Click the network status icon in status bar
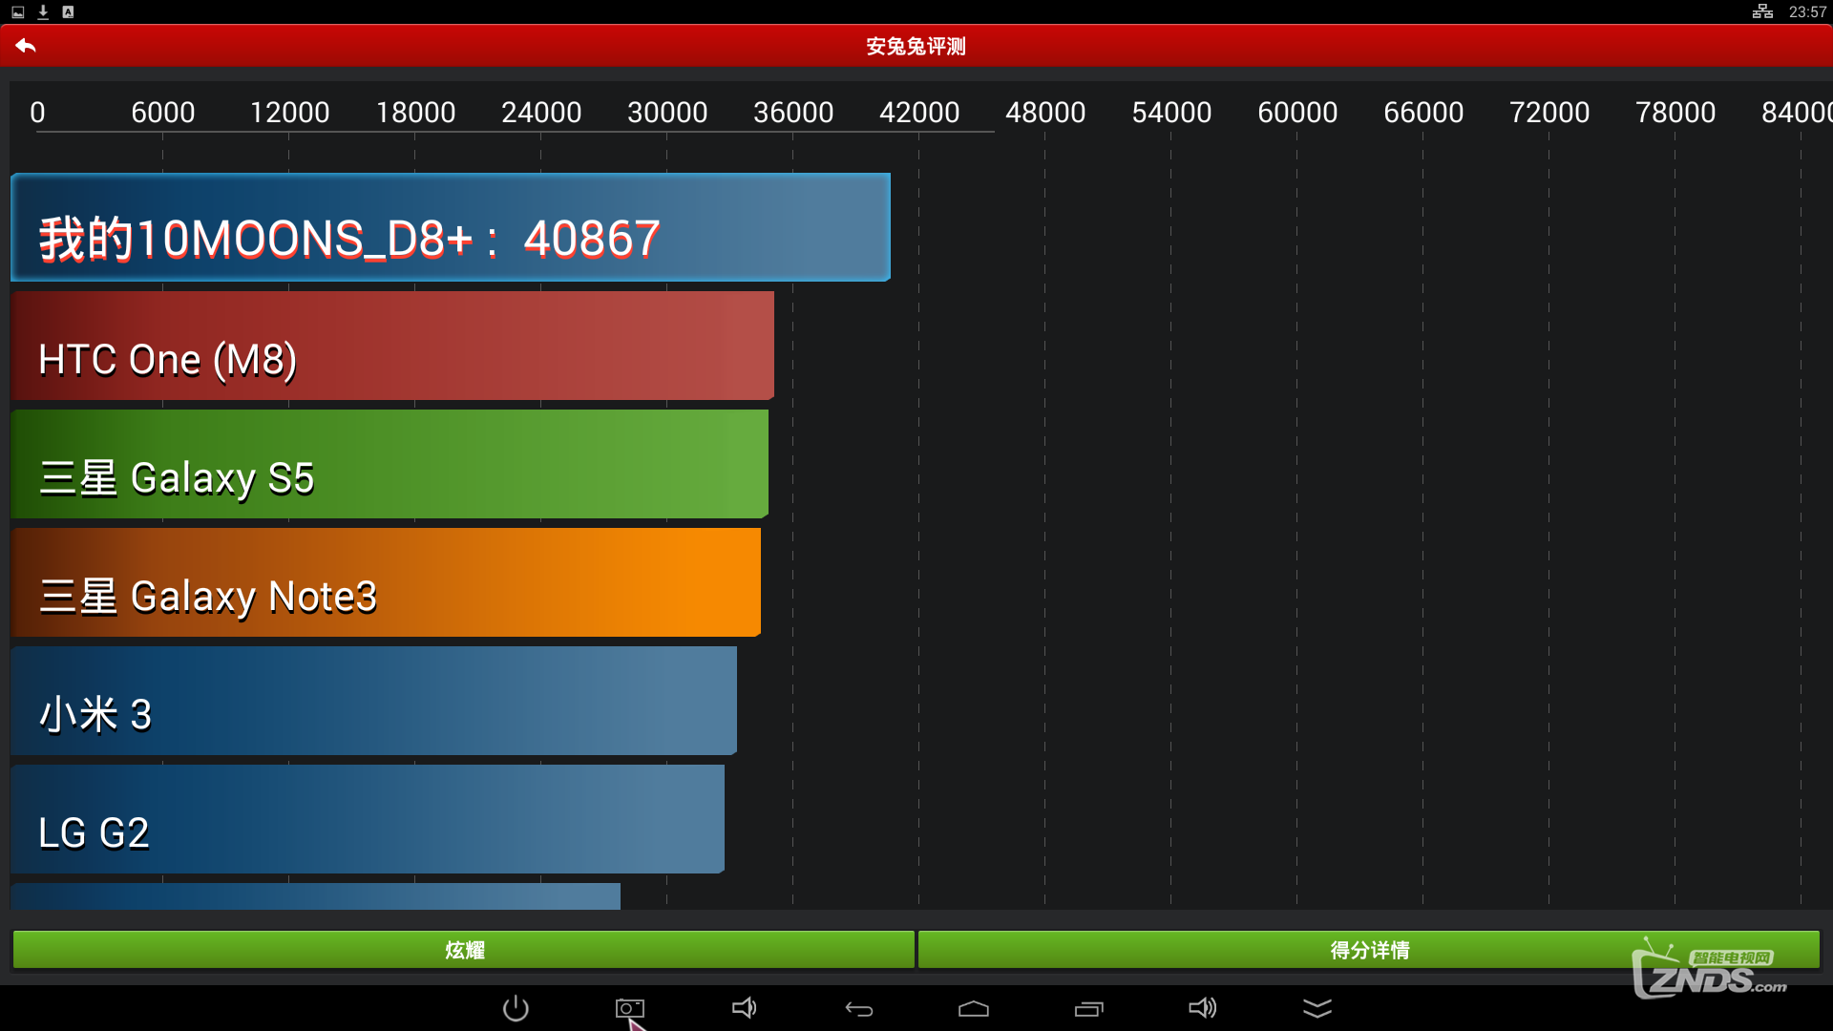Image resolution: width=1833 pixels, height=1031 pixels. click(1762, 11)
